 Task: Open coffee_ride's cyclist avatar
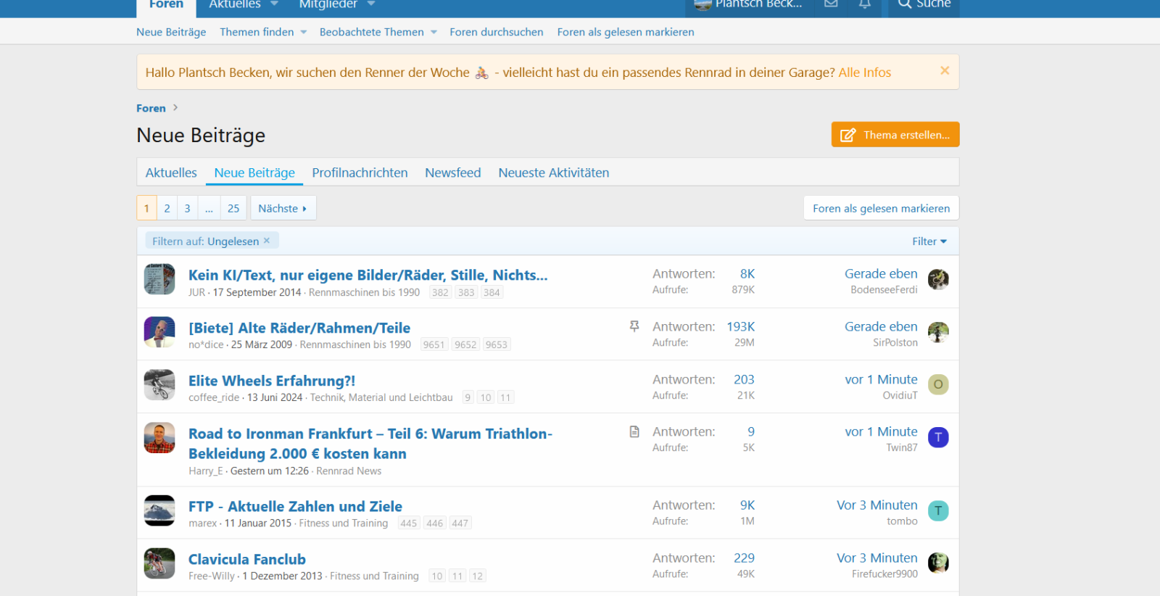pos(159,385)
